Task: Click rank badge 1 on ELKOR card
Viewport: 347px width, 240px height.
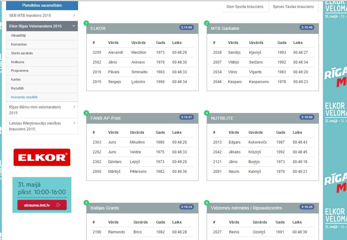Action: click(86, 23)
